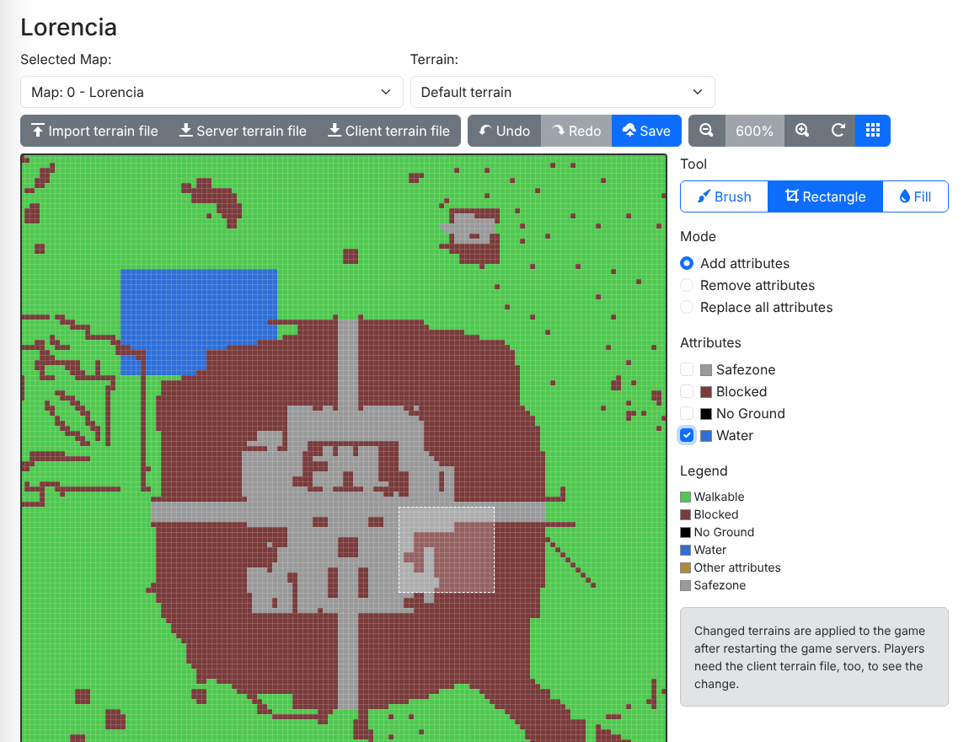Viewport: 969px width, 742px height.
Task: Click the Safezone legend label
Action: click(x=720, y=585)
